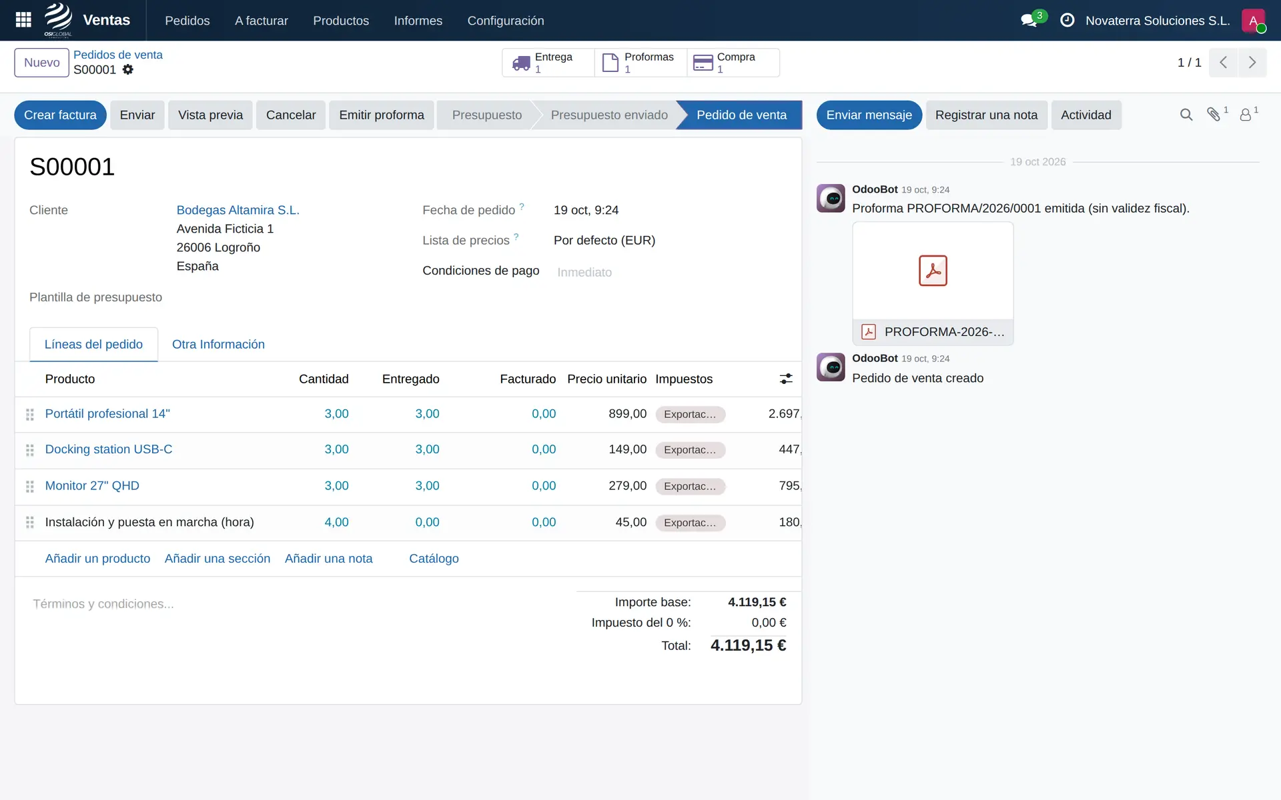
Task: Open the Pedidos menu
Action: (187, 21)
